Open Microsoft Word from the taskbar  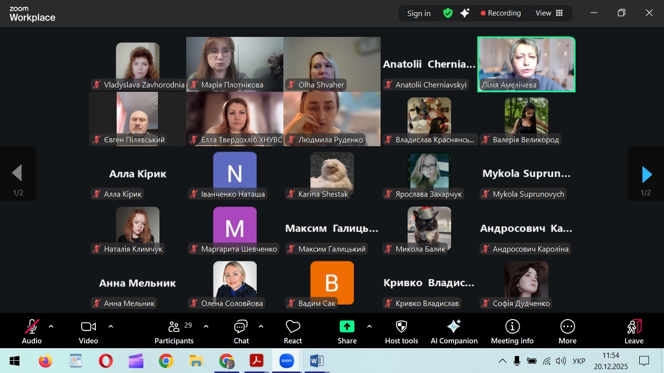click(x=316, y=361)
